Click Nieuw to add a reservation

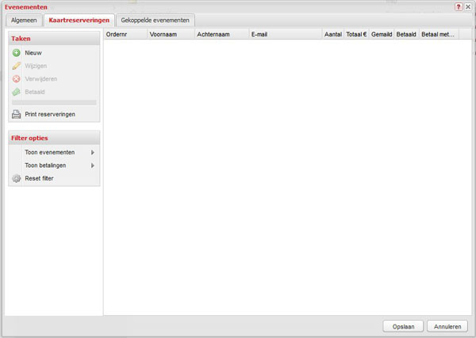[x=33, y=53]
